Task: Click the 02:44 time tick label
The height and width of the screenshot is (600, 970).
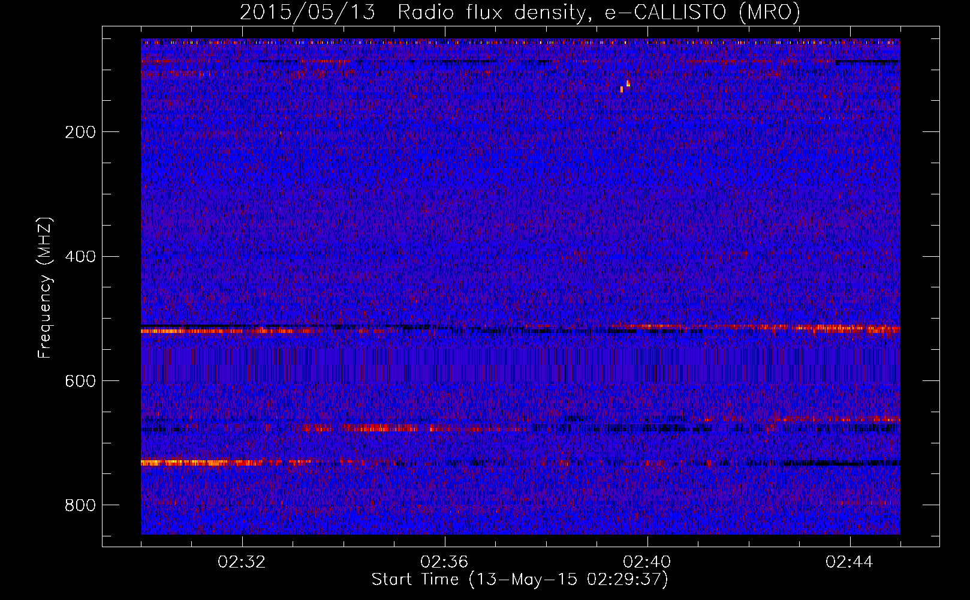Action: coord(849,562)
